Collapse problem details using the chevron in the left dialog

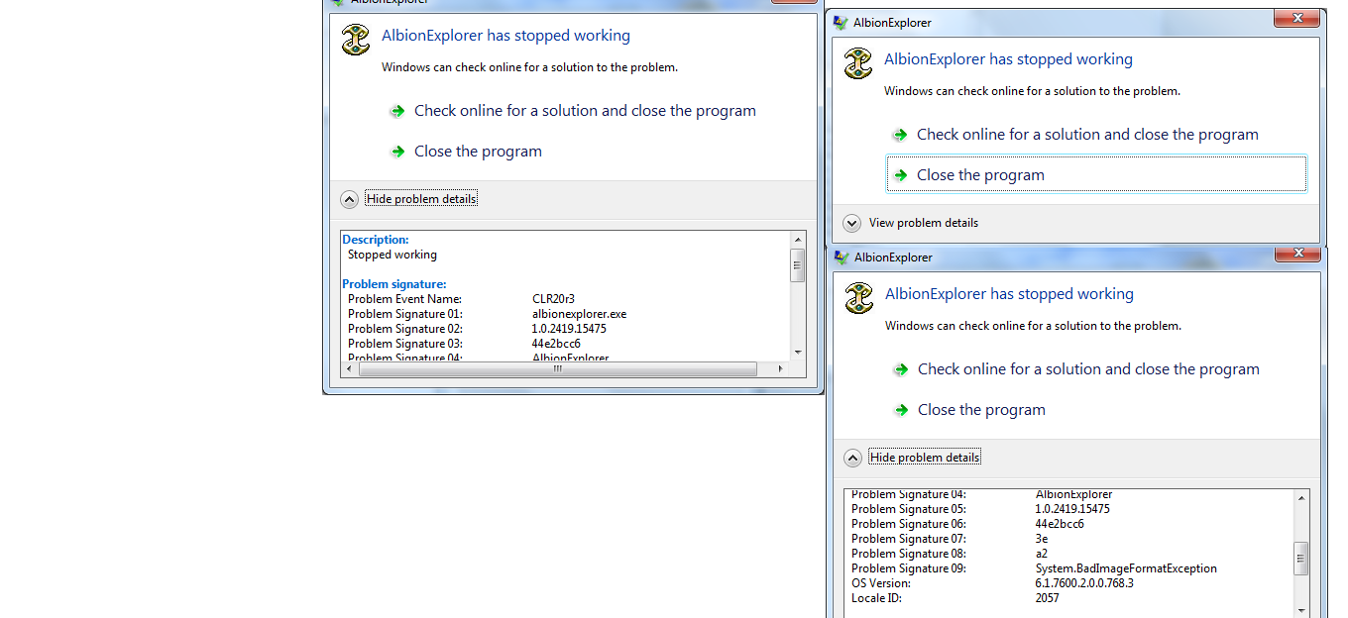coord(349,199)
